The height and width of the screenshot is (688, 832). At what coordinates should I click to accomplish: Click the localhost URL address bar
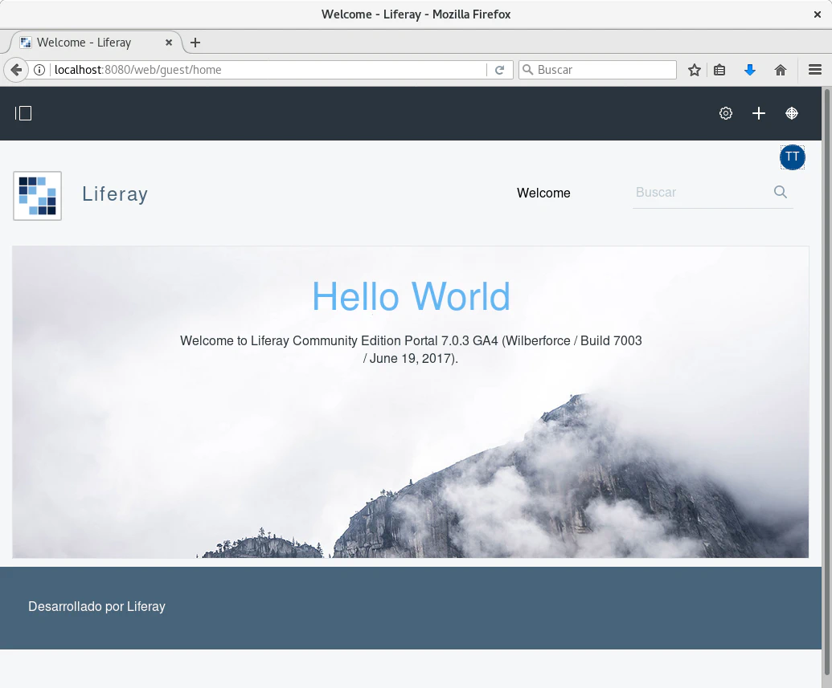pyautogui.click(x=265, y=70)
